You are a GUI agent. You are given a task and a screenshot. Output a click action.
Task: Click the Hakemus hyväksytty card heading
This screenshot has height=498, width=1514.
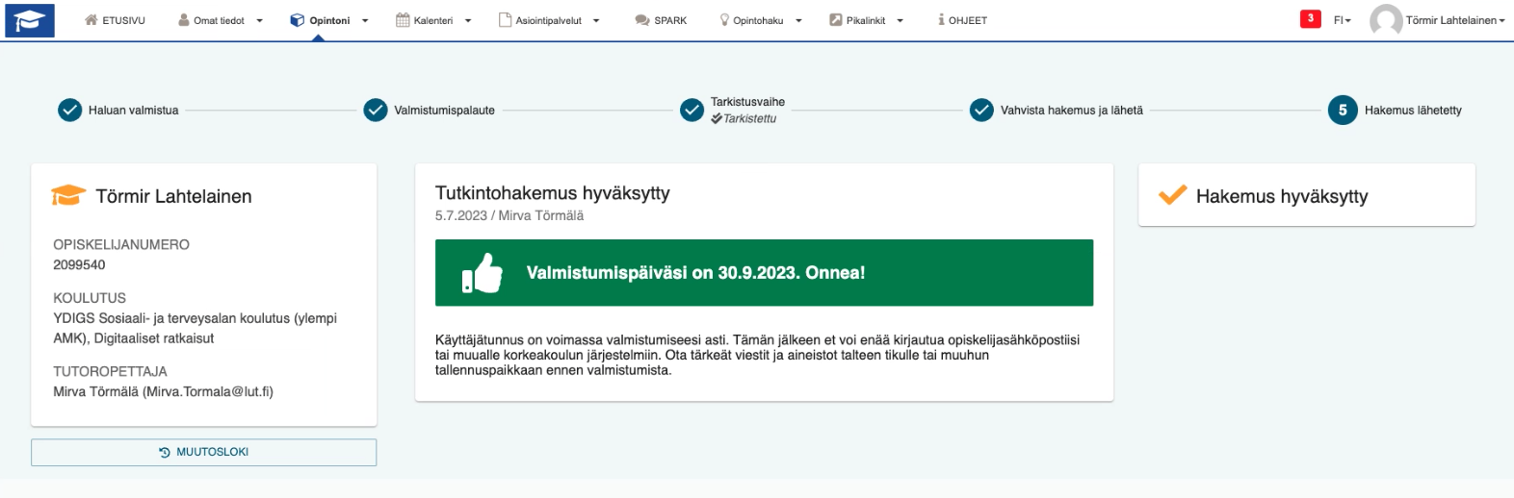(1282, 196)
